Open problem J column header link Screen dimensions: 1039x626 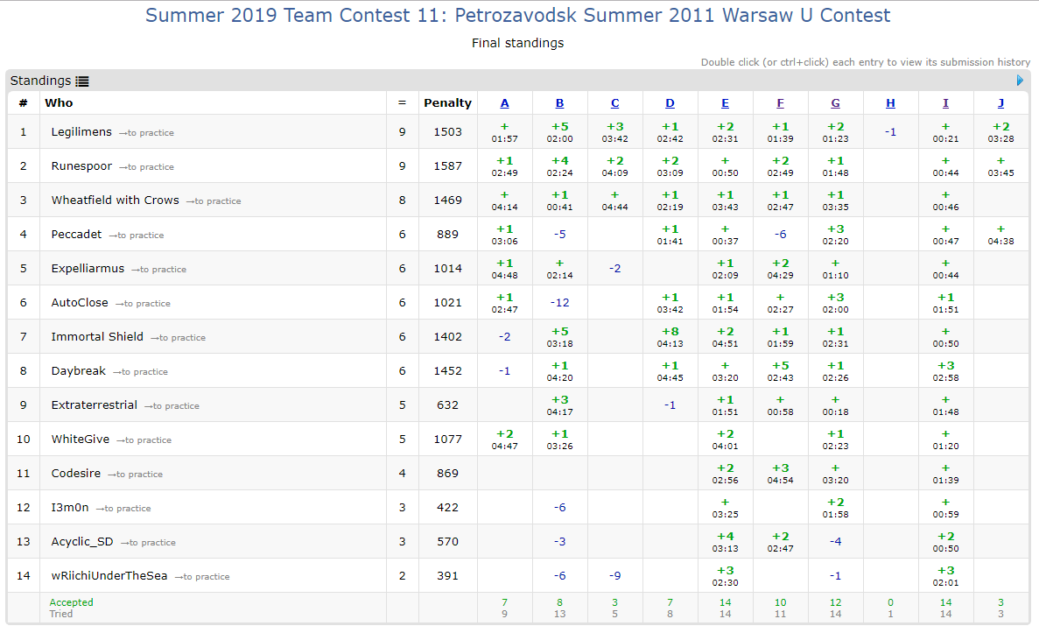[1000, 103]
